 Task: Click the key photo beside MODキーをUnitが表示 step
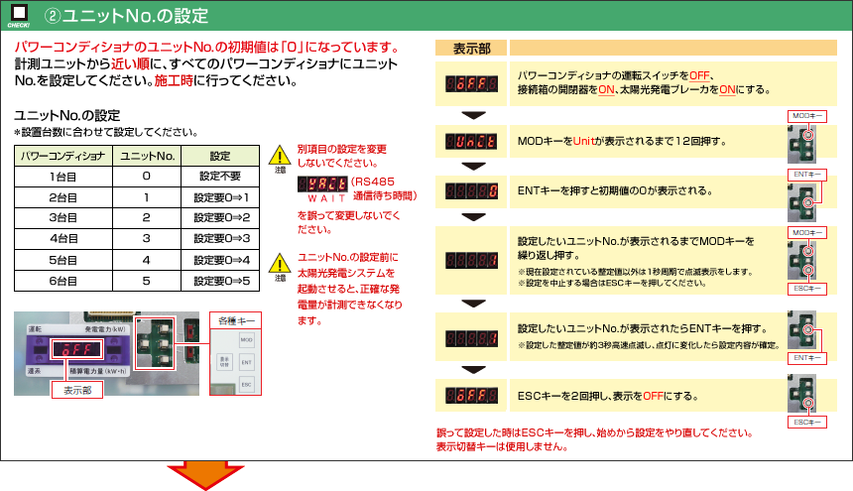tap(801, 144)
